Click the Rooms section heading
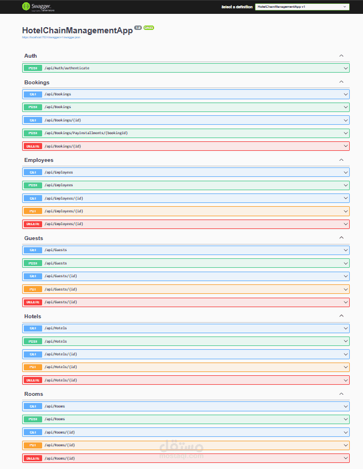 point(33,394)
